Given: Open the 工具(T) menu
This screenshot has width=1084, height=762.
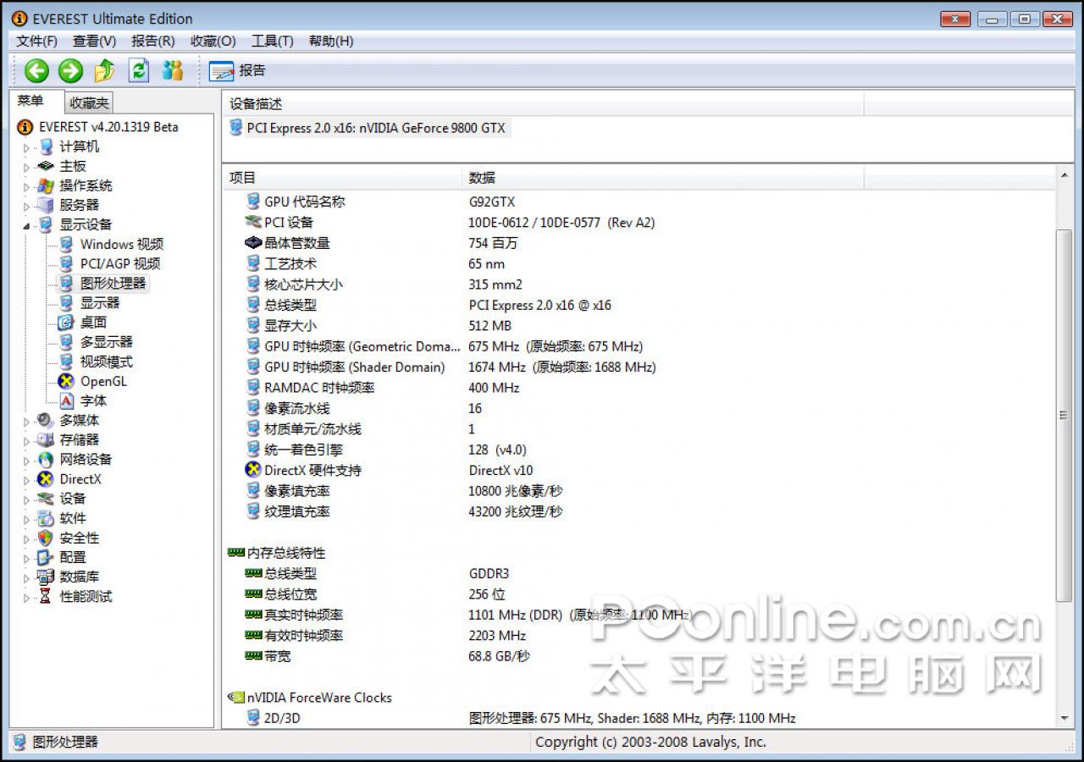Looking at the screenshot, I should click(x=272, y=41).
